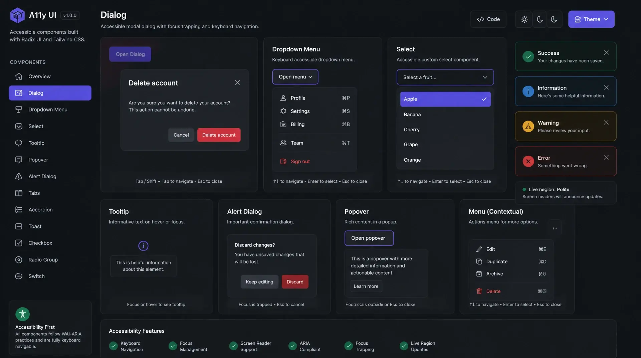Image resolution: width=641 pixels, height=358 pixels.
Task: Go to Dialog in the sidebar
Action: [50, 93]
